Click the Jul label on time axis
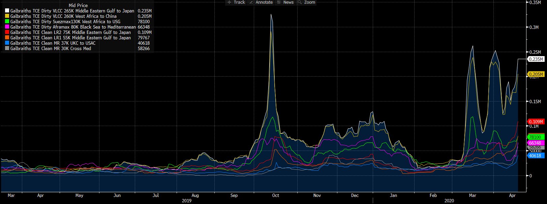This screenshot has height=204, width=547. pyautogui.click(x=156, y=195)
